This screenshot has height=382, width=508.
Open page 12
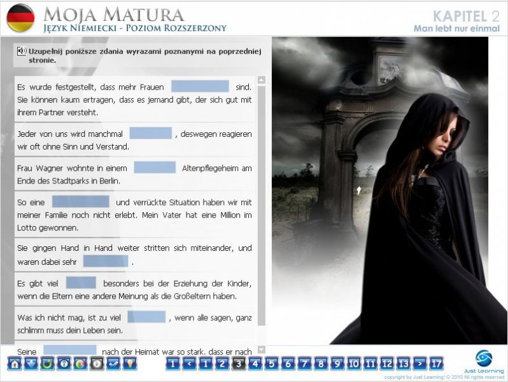pos(387,364)
